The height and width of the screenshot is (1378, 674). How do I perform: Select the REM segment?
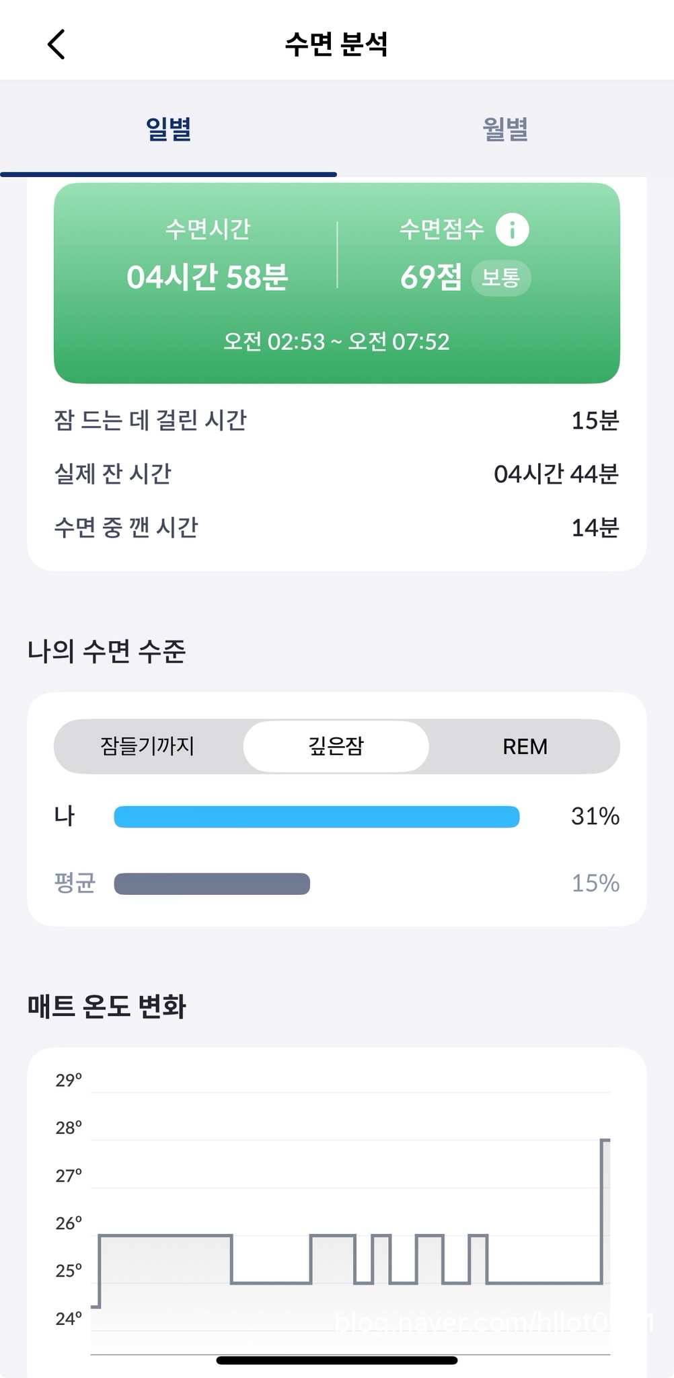[x=525, y=746]
